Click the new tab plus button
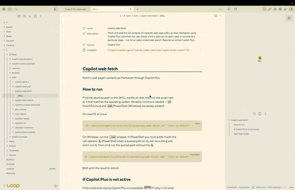 coord(138,9)
